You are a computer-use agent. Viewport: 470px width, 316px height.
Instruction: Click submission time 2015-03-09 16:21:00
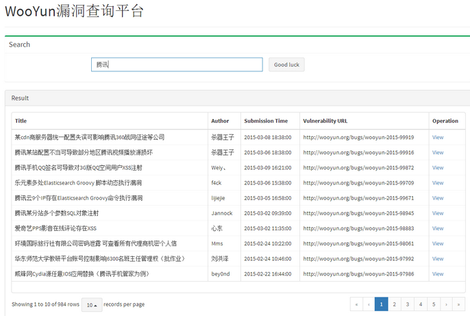[268, 167]
